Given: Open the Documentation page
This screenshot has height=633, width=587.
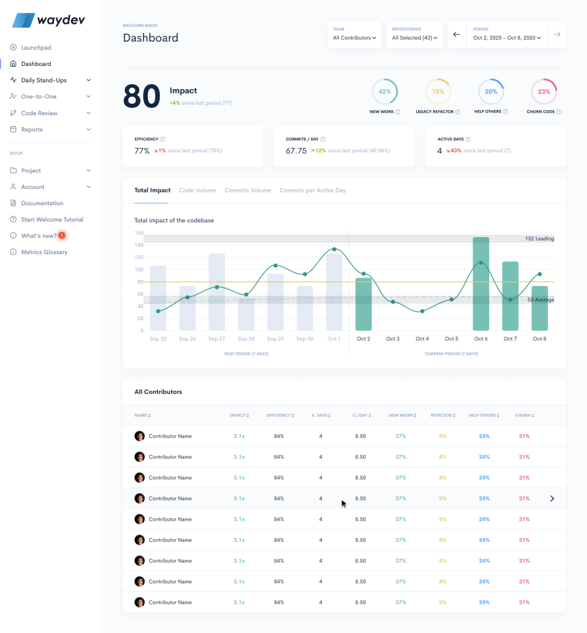Looking at the screenshot, I should click(42, 202).
